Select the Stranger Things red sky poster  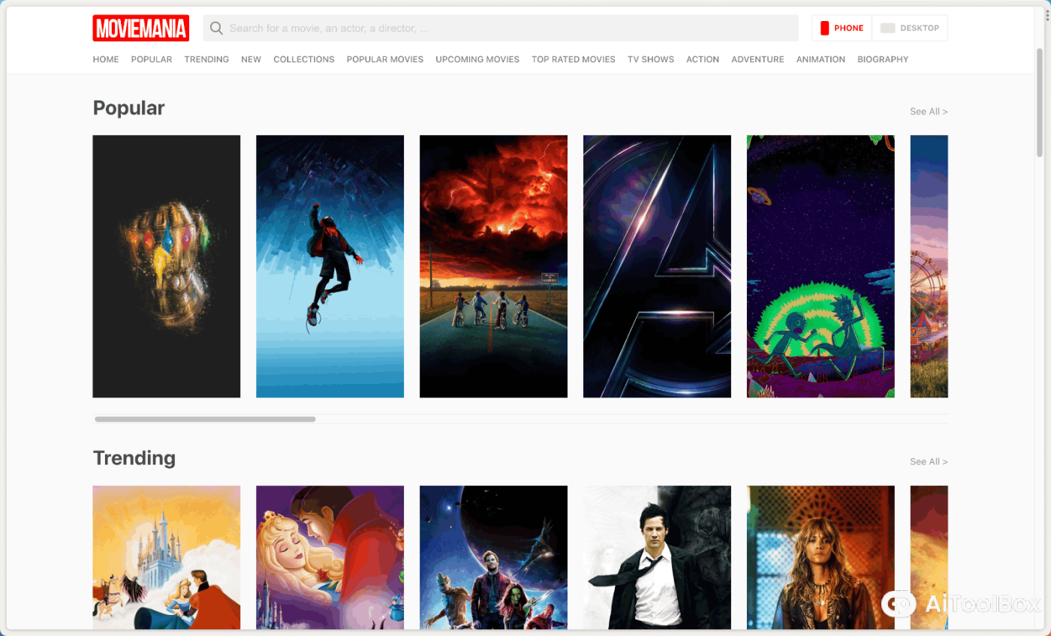click(x=493, y=266)
